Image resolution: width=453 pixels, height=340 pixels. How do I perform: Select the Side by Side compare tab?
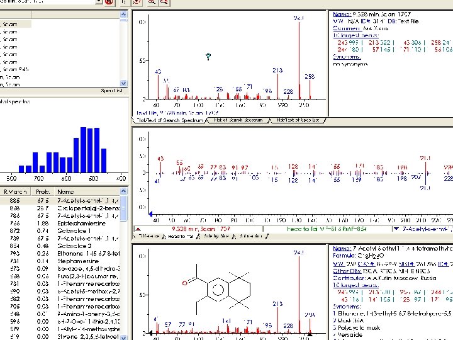[x=216, y=236]
